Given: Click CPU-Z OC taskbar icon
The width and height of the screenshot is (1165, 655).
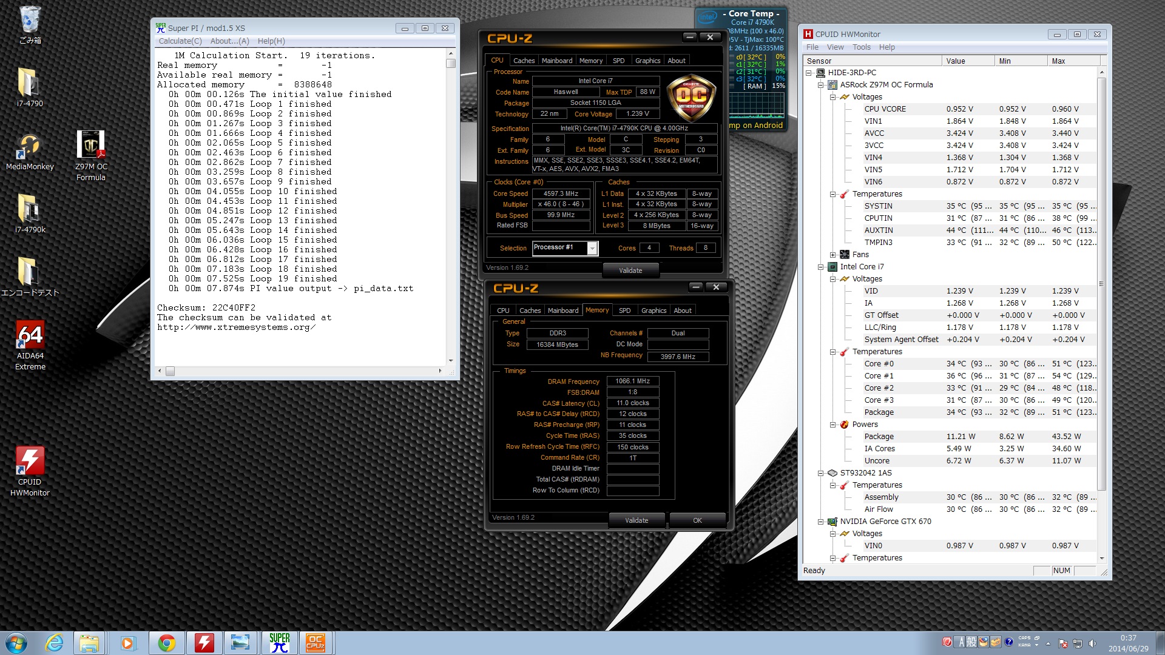Looking at the screenshot, I should (x=316, y=643).
